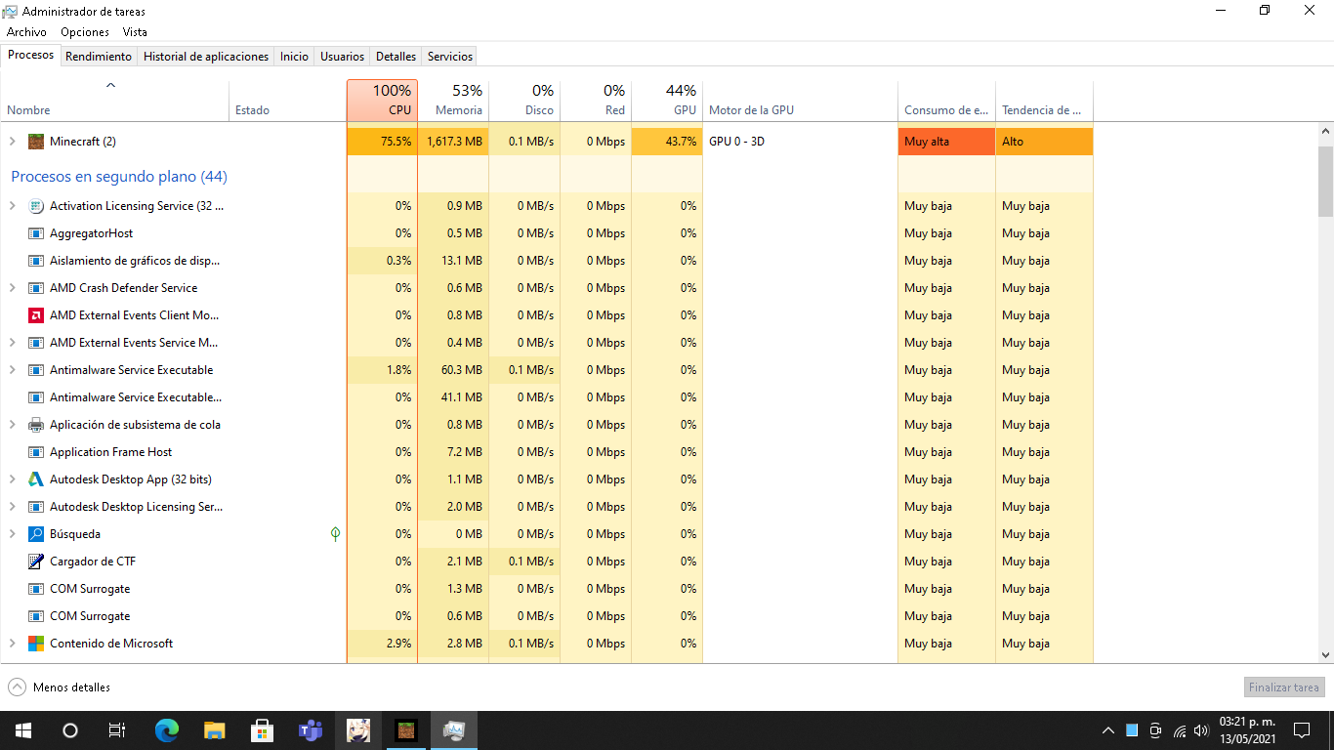1334x750 pixels.
Task: Expand the Antimalware Service Executable entry
Action: point(13,370)
